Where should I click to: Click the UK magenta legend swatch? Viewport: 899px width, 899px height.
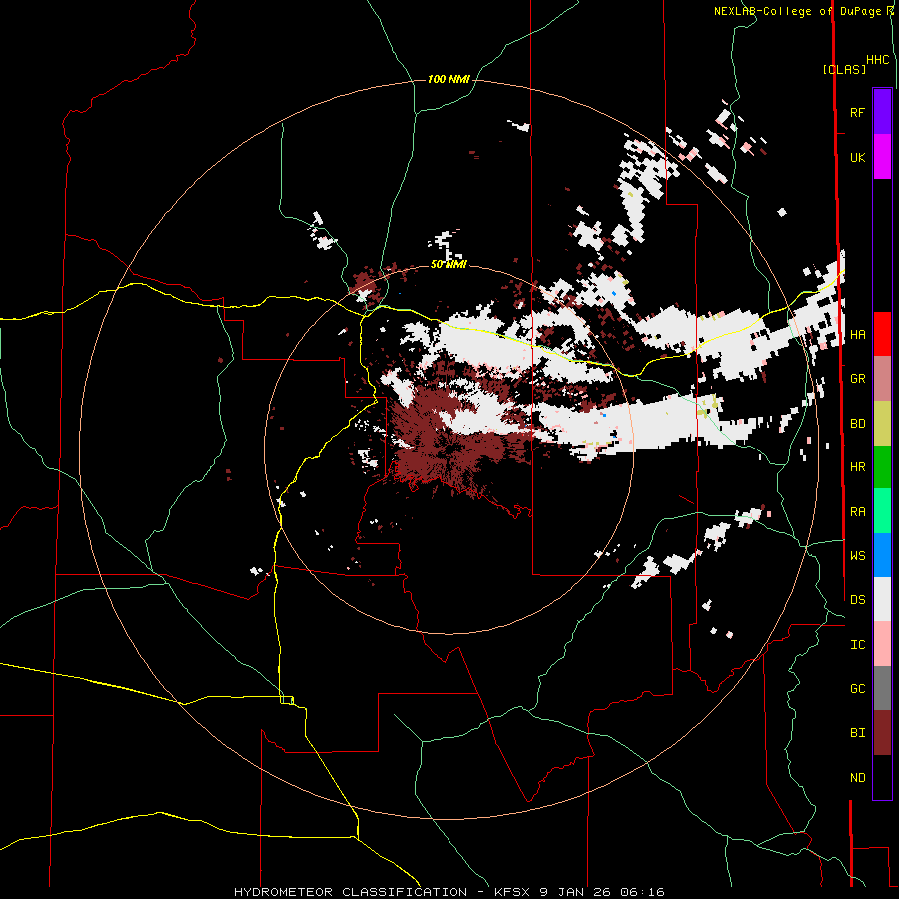click(x=882, y=157)
